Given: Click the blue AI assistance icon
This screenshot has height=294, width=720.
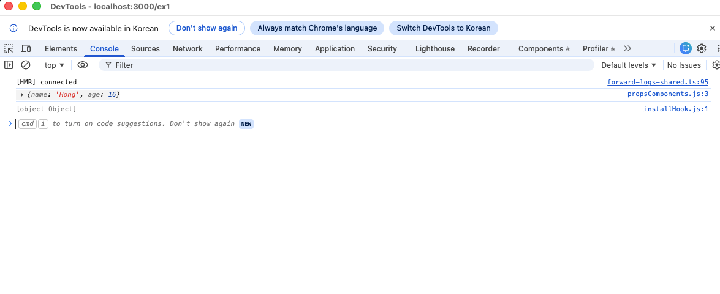Looking at the screenshot, I should [x=686, y=49].
